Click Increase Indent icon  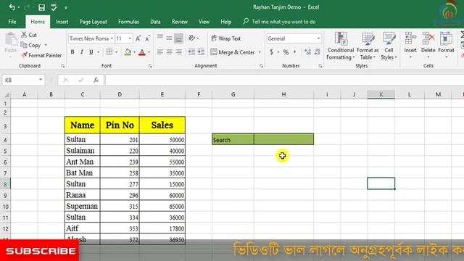(x=201, y=52)
